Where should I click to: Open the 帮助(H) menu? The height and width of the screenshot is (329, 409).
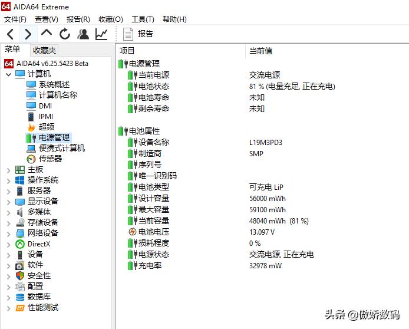coord(174,19)
